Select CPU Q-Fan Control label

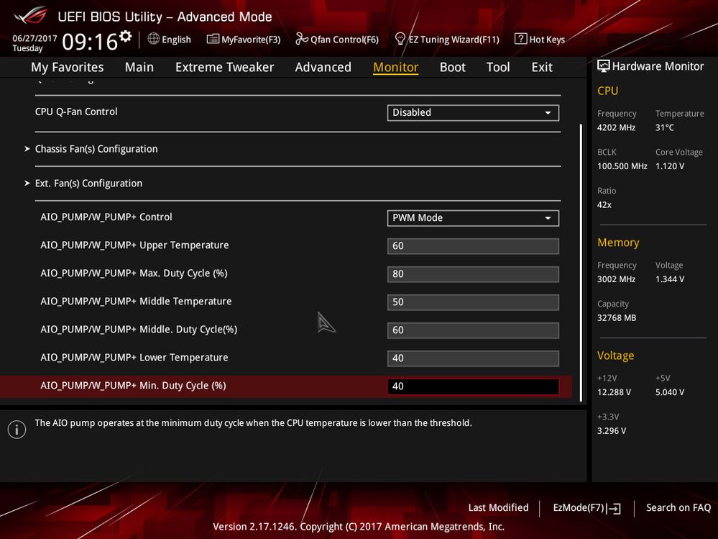point(76,112)
